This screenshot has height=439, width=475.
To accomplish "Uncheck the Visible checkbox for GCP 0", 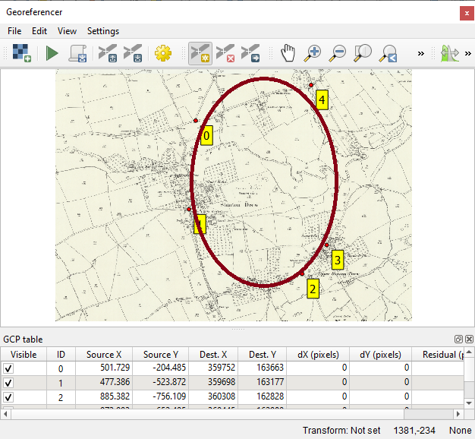I will coord(9,368).
